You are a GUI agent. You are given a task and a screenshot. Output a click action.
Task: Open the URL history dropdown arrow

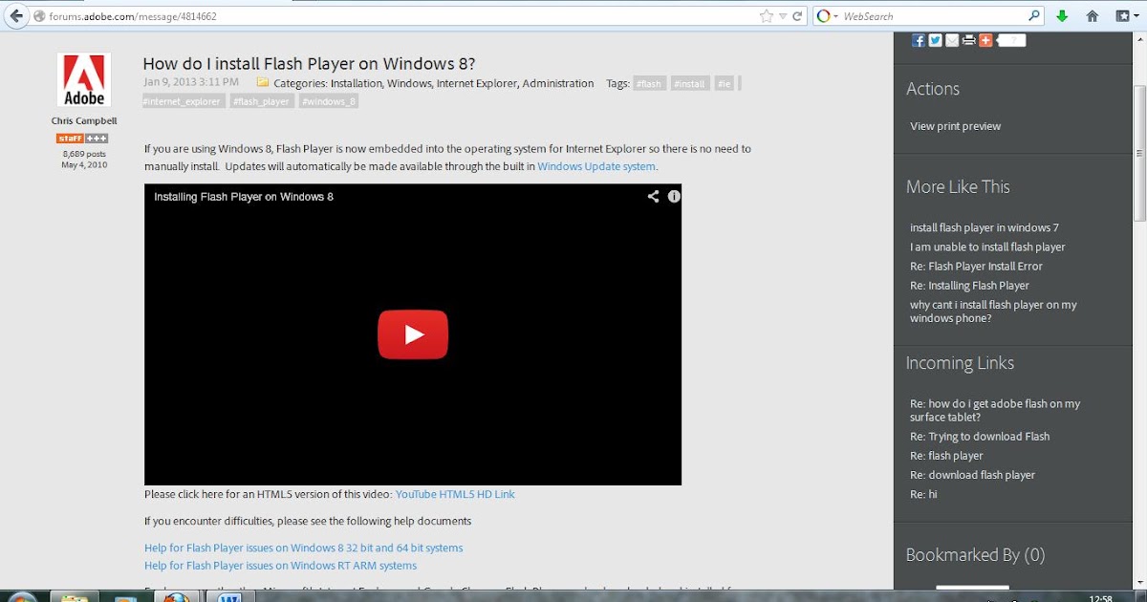click(x=783, y=17)
